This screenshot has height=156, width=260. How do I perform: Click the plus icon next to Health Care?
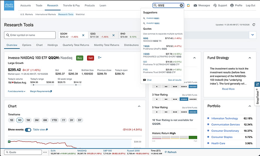click(208, 143)
